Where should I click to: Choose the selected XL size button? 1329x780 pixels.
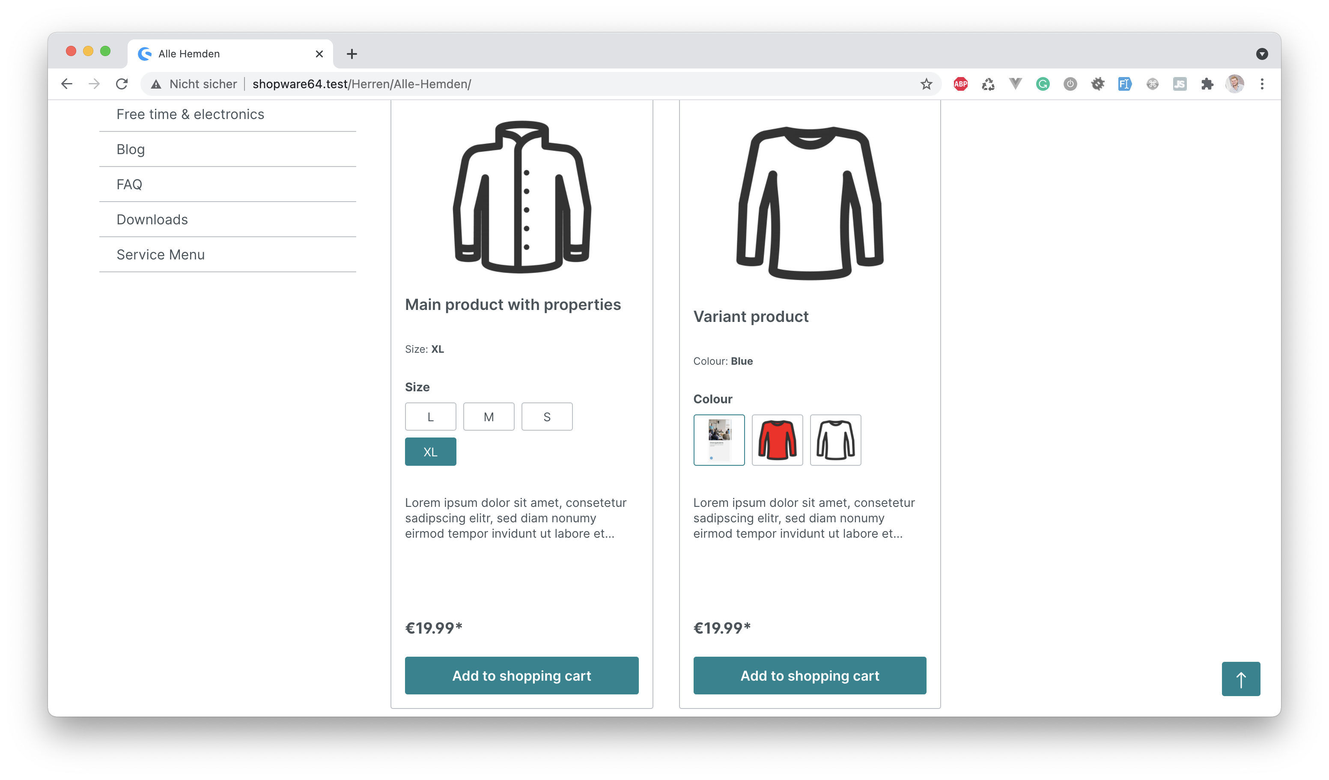coord(430,452)
